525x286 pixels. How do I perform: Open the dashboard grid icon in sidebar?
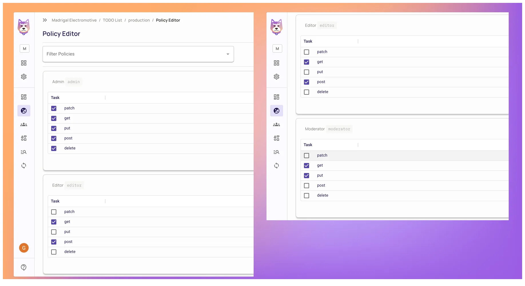tap(24, 63)
